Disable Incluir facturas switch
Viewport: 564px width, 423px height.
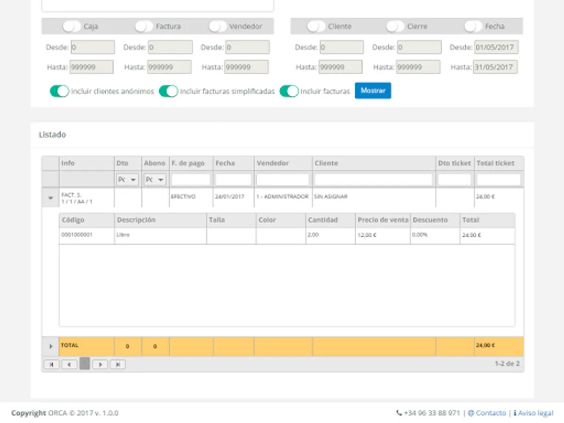289,91
